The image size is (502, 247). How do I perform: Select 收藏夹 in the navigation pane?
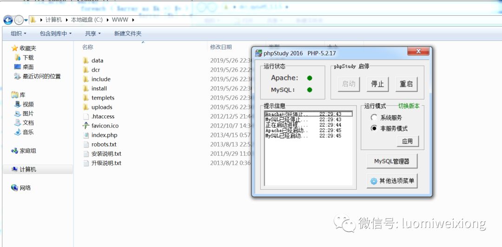[x=28, y=48]
